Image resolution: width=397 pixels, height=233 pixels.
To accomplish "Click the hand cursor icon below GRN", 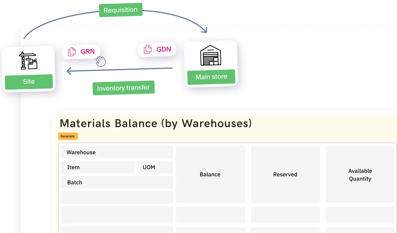I will tap(100, 61).
